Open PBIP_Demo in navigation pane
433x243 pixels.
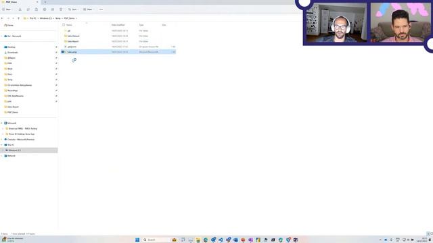[x=12, y=112]
